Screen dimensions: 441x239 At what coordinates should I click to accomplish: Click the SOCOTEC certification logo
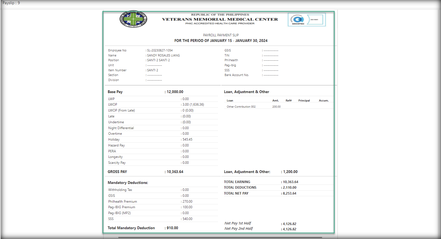click(307, 20)
